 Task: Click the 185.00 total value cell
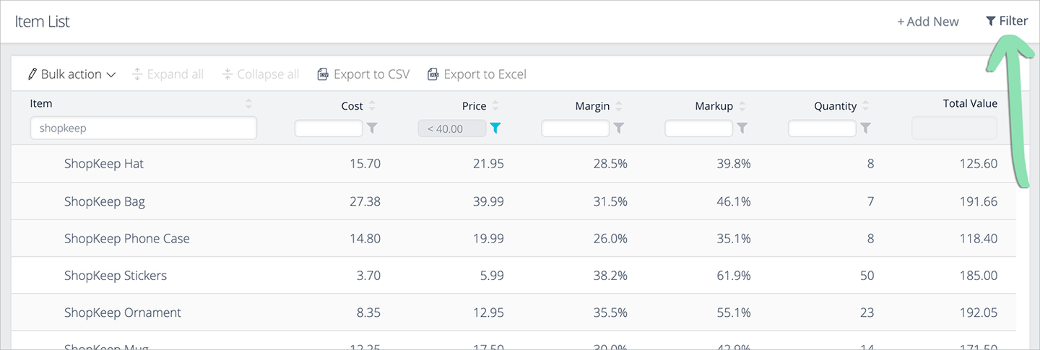coord(979,276)
